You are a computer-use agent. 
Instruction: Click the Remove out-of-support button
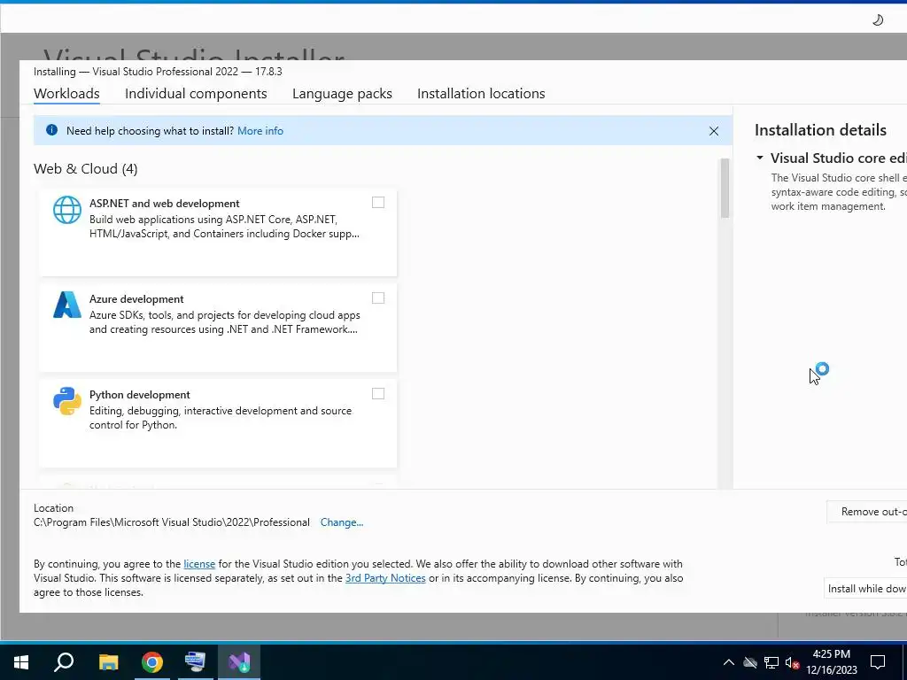click(x=867, y=512)
